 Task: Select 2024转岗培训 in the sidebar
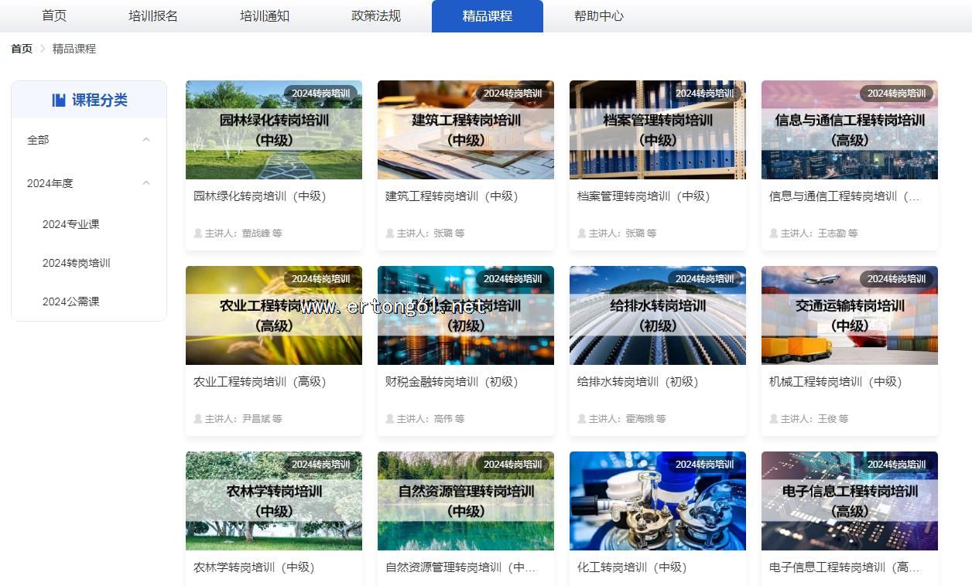(77, 263)
